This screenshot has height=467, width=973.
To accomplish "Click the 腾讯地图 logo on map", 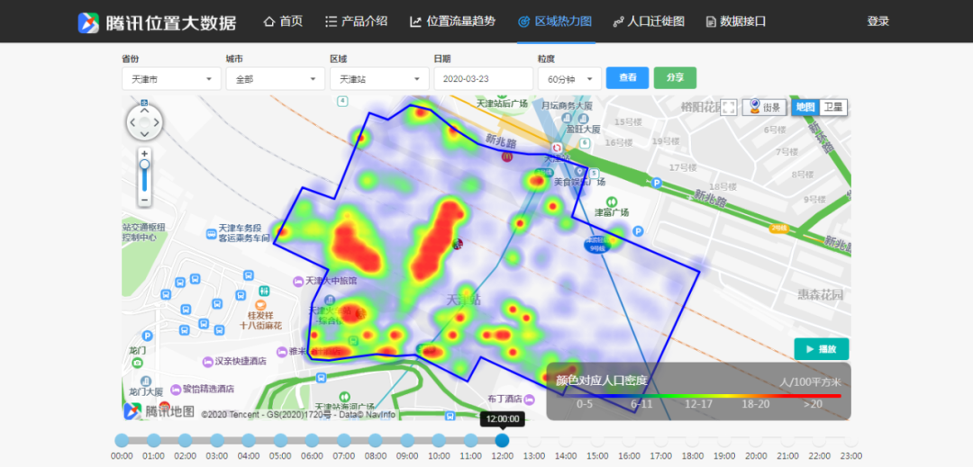I will (x=159, y=411).
